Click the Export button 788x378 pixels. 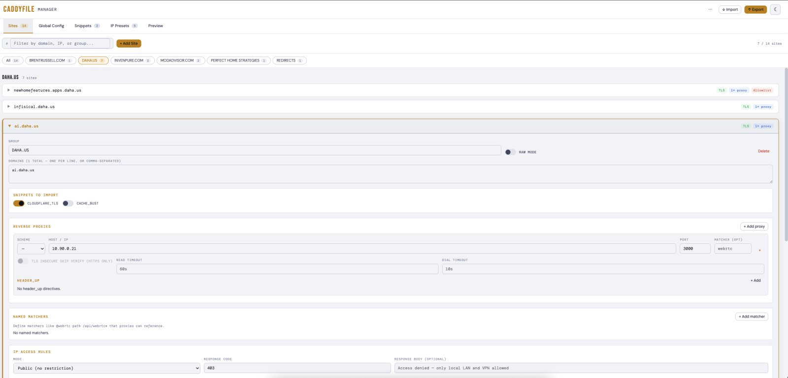pyautogui.click(x=755, y=9)
